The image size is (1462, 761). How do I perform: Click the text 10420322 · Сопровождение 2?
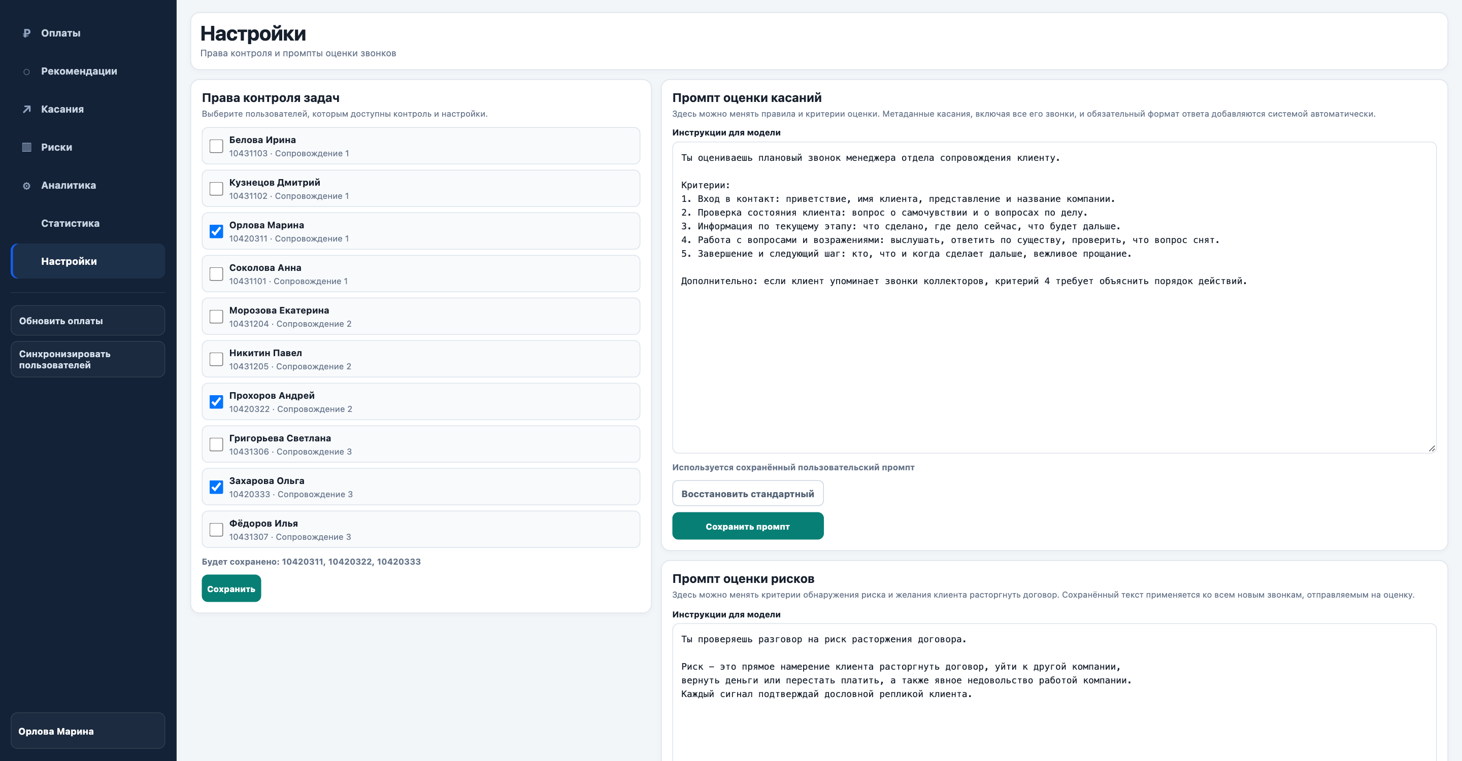(290, 409)
